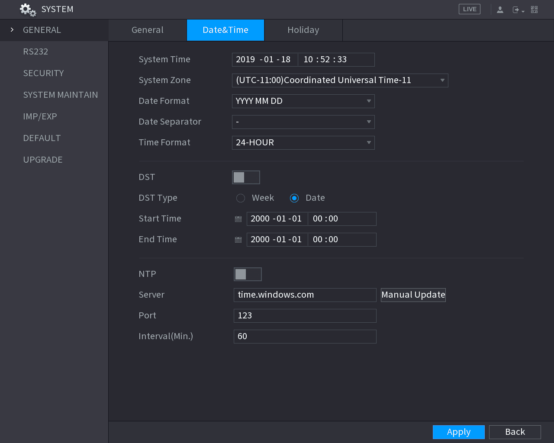This screenshot has width=554, height=443.
Task: Open the user account icon
Action: coord(500,10)
